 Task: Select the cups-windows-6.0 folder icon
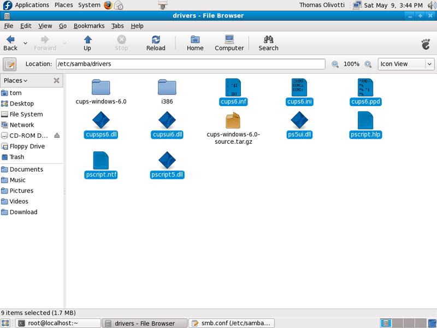[x=101, y=87]
